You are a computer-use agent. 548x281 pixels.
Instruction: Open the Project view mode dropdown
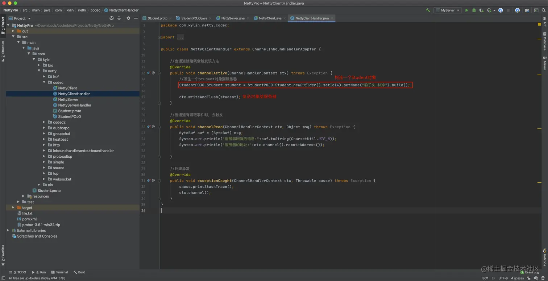pyautogui.click(x=20, y=18)
